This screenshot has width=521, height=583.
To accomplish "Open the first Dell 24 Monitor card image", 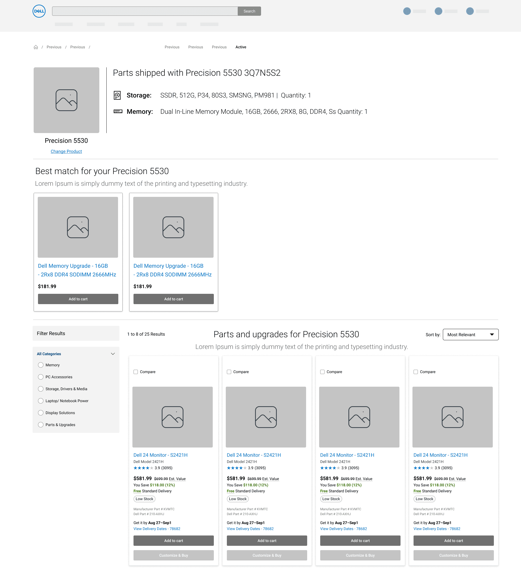I will coord(173,417).
